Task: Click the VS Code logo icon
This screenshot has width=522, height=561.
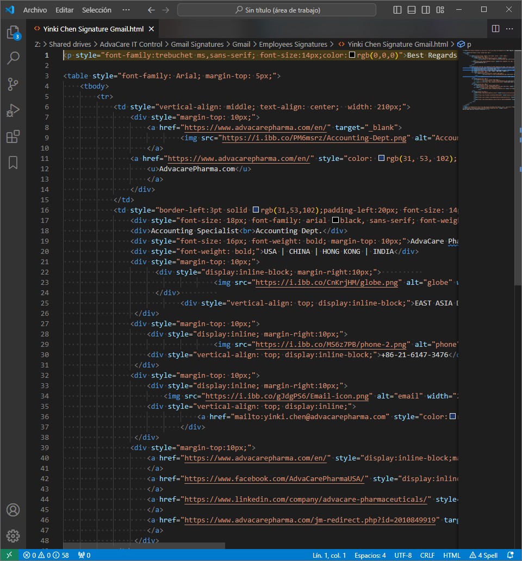Action: click(x=10, y=10)
